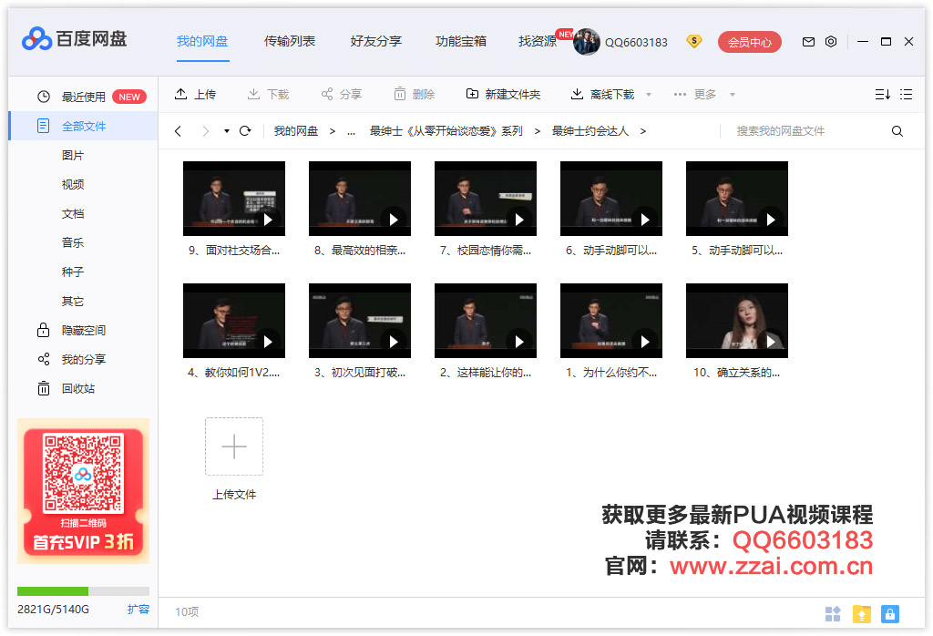Expand the dropdown arrow beside more
This screenshot has width=933, height=636.
pyautogui.click(x=733, y=95)
